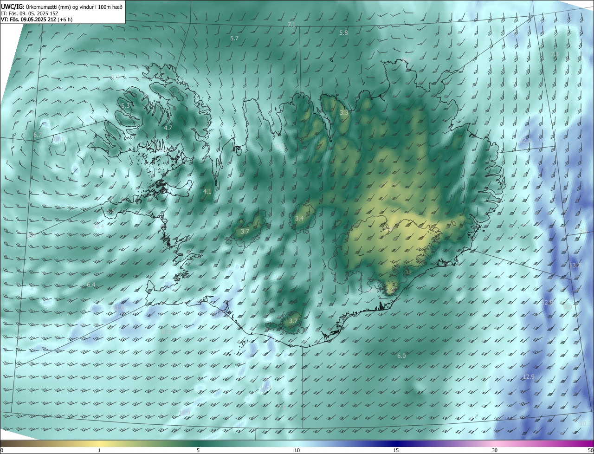Click the title 'Úrkomumætti (mm) og vindur í 100m hæð'
The height and width of the screenshot is (454, 594).
click(73, 6)
